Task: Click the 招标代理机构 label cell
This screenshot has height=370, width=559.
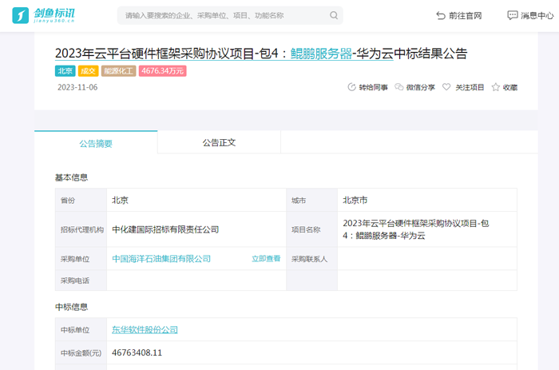Action: pos(81,229)
